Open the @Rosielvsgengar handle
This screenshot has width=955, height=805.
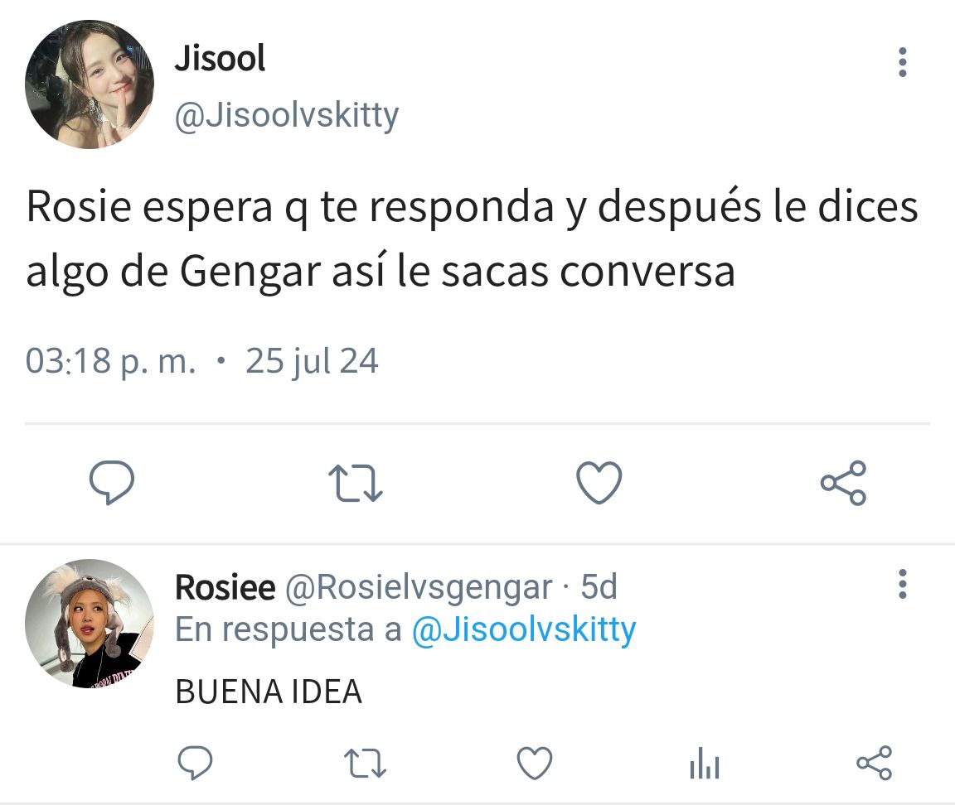[x=419, y=588]
